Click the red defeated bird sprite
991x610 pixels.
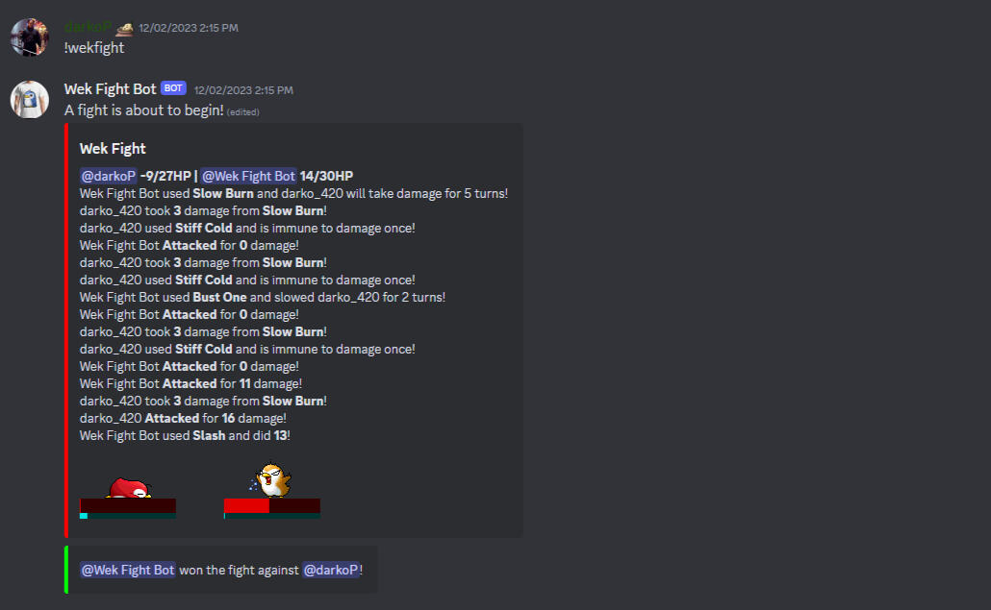[x=129, y=488]
